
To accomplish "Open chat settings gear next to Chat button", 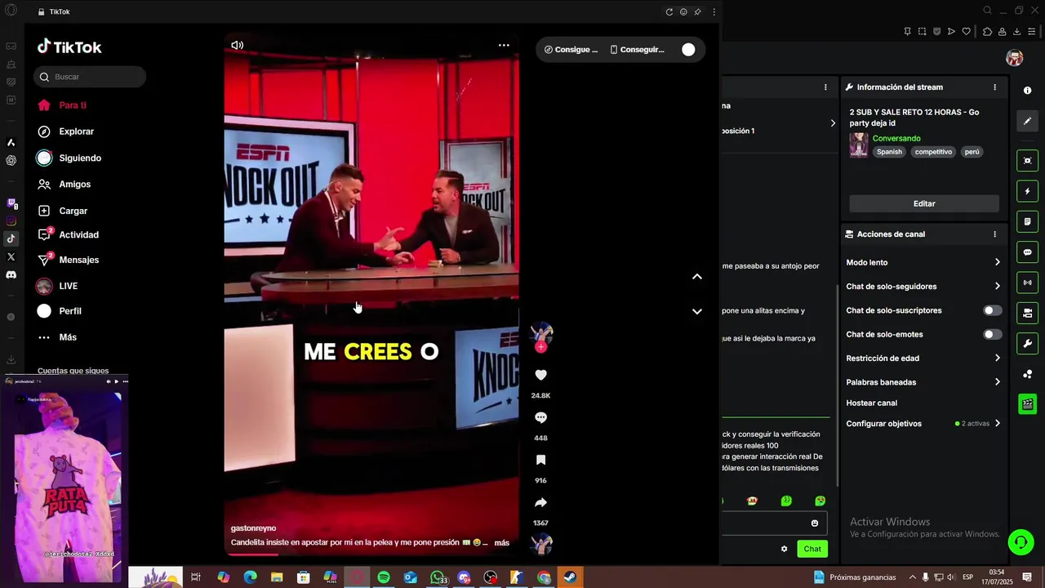I will pos(785,549).
